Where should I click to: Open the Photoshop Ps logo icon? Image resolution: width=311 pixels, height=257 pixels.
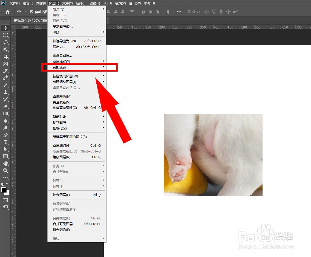4,3
